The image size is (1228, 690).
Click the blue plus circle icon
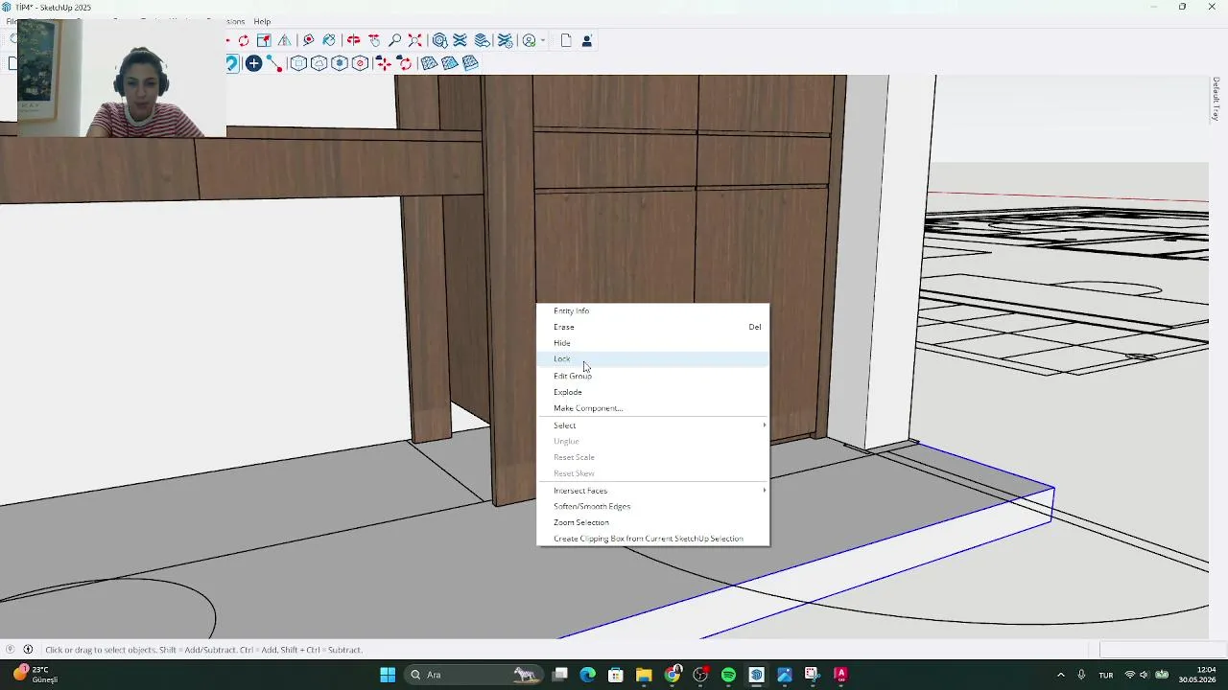point(253,63)
